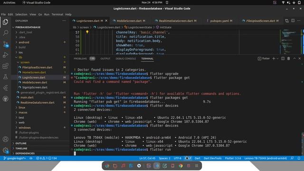Open Run and Debug view
Image resolution: width=304 pixels, height=171 pixels.
coord(5,55)
